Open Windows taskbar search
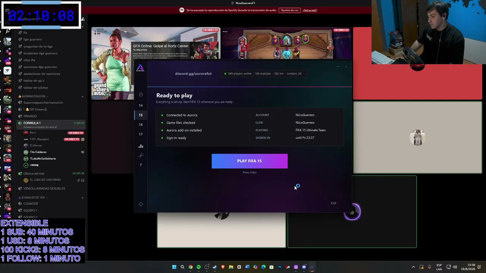Image resolution: width=486 pixels, height=273 pixels. click(182, 267)
